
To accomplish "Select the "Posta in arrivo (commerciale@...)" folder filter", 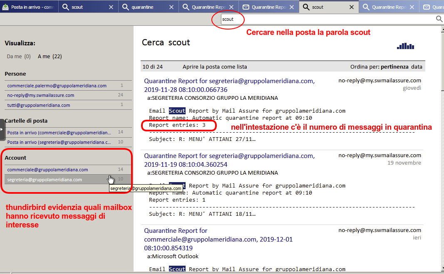I will (59, 132).
